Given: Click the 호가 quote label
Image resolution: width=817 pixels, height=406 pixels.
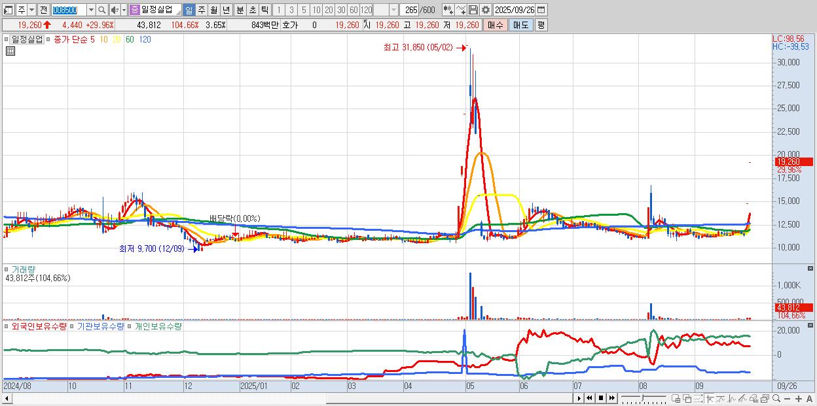Looking at the screenshot, I should pyautogui.click(x=290, y=25).
